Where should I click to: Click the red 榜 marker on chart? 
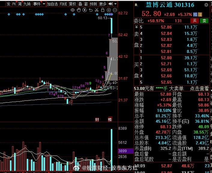[110, 119]
